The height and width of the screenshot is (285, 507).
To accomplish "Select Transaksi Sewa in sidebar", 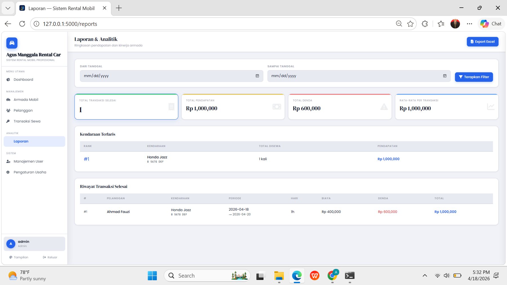I will [x=27, y=121].
